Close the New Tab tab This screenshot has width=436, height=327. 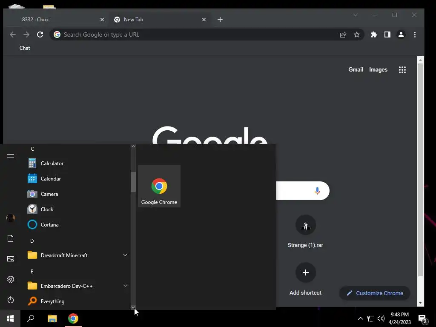(x=204, y=20)
